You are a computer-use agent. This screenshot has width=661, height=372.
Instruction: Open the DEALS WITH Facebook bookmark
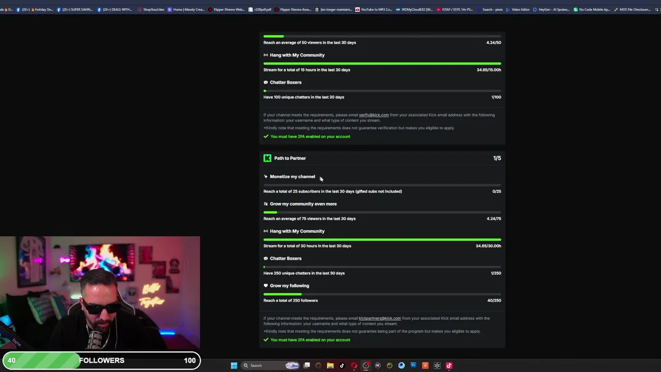click(x=115, y=9)
